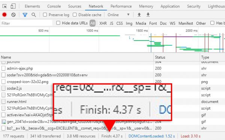Select the admin-ajax.php request row
225x140 pixels.
[x=77, y=68]
